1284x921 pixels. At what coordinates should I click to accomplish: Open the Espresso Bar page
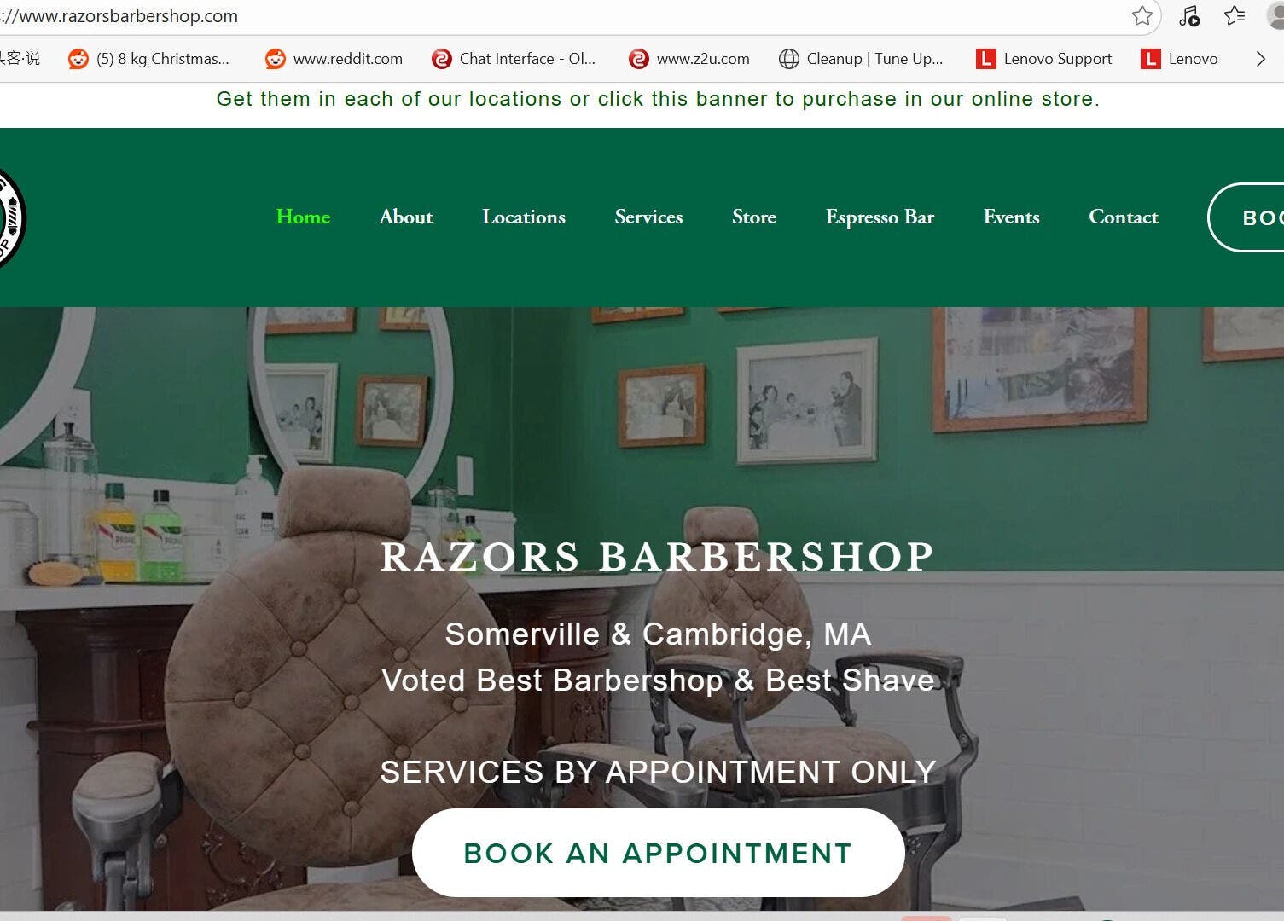click(x=880, y=217)
